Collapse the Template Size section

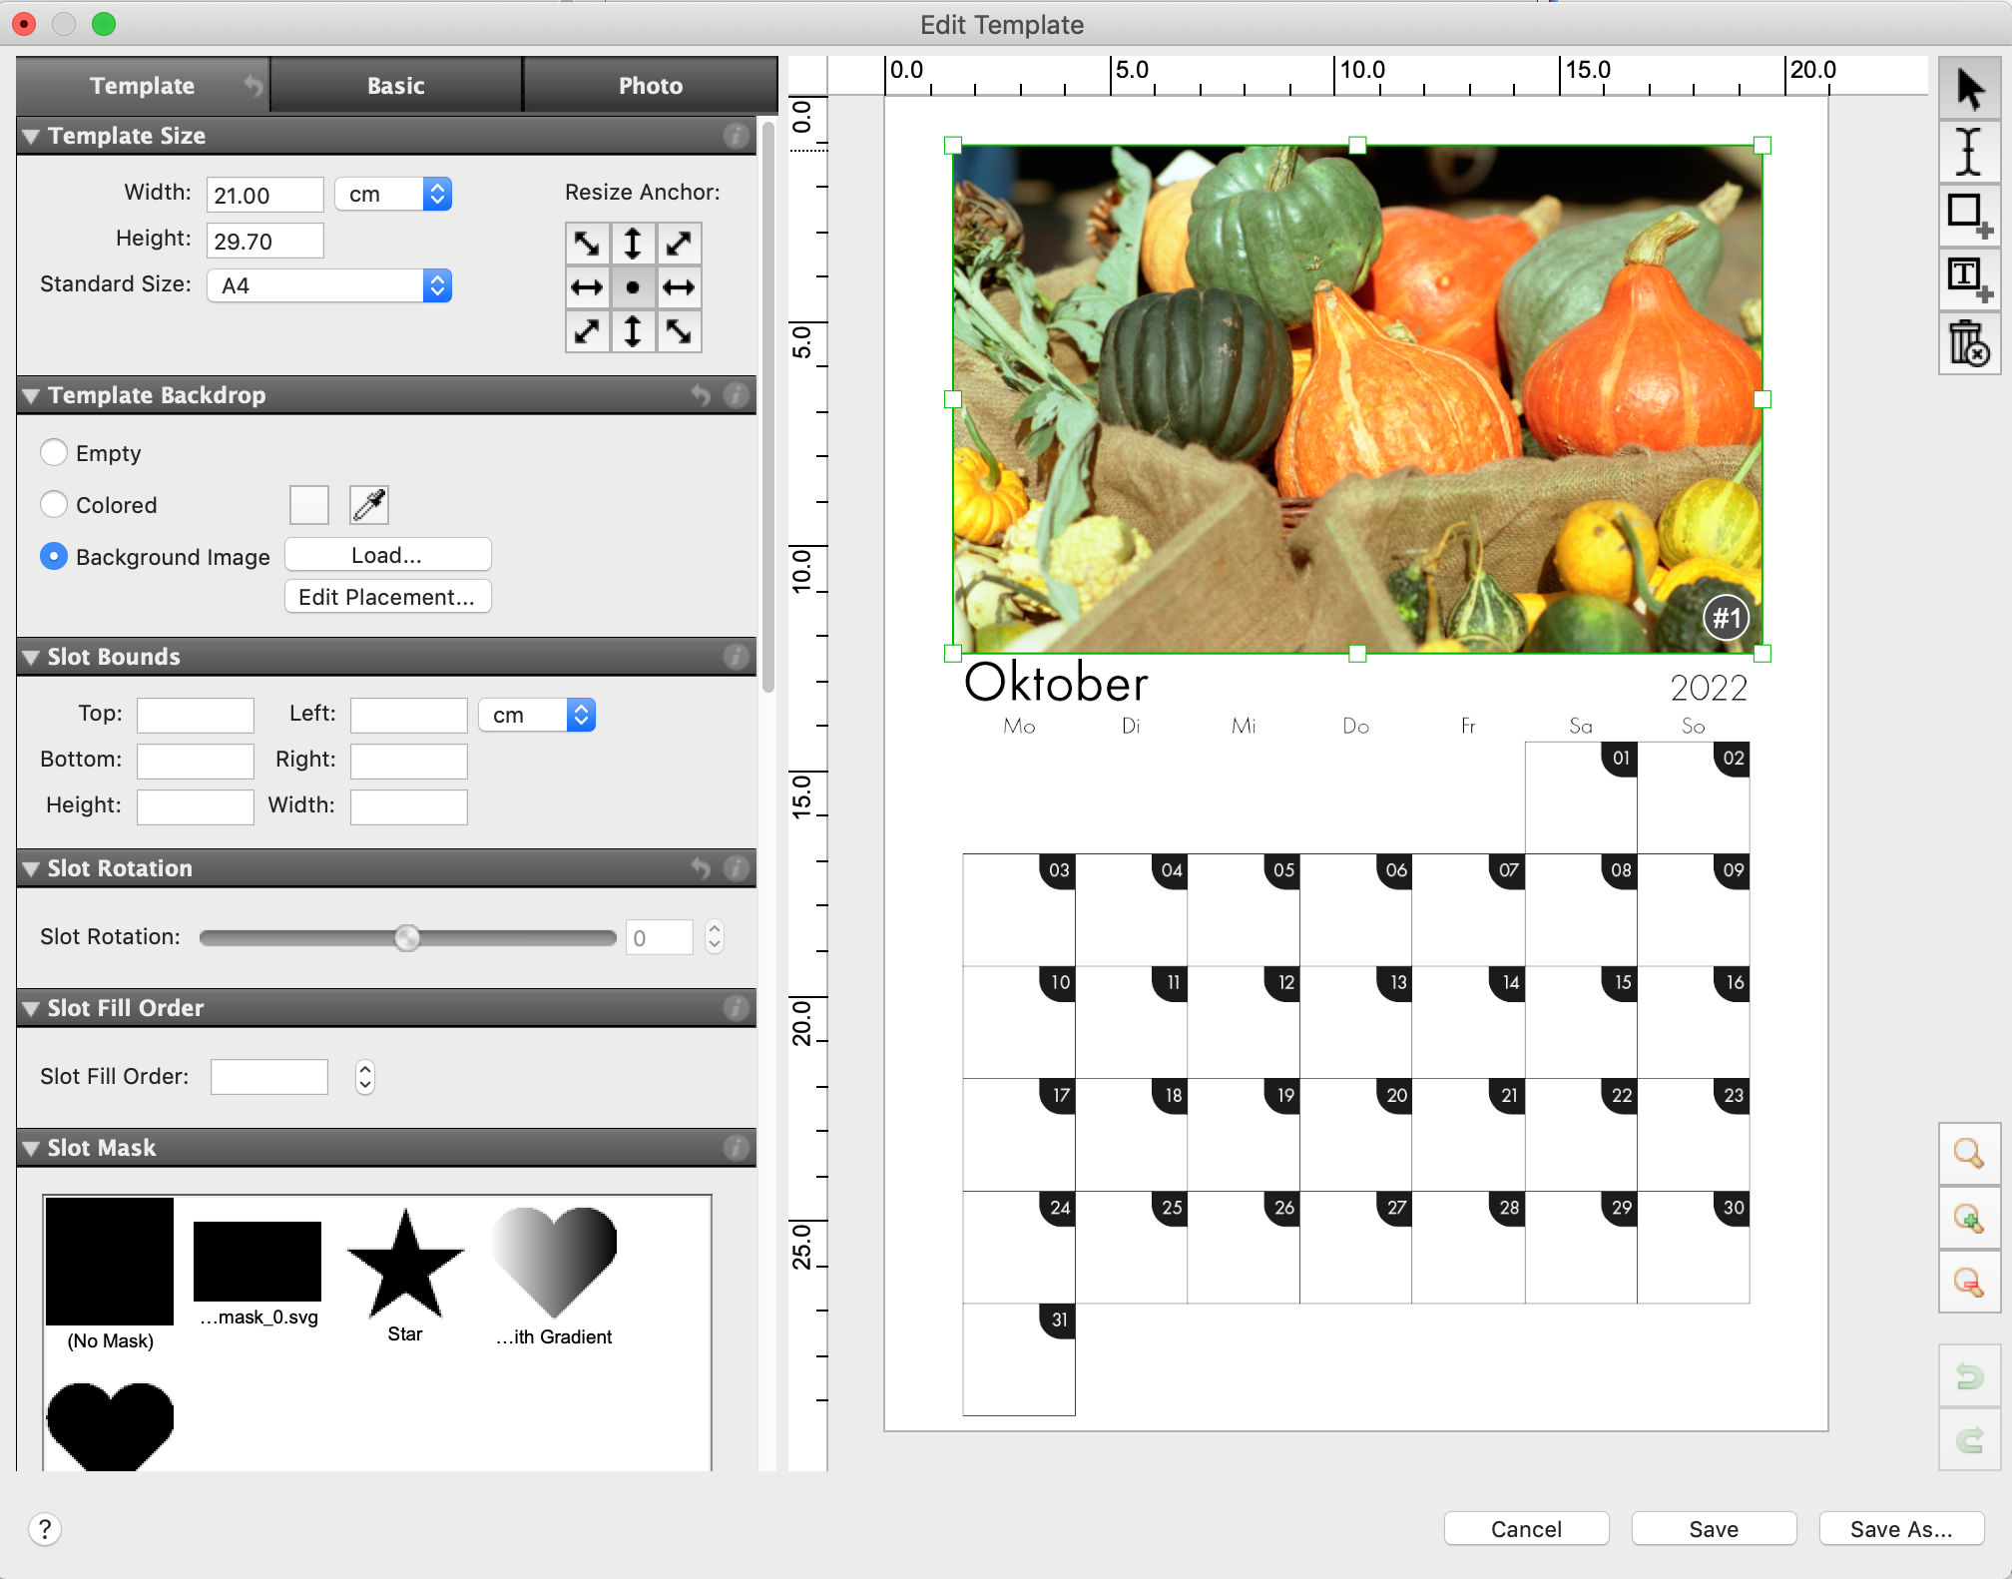[x=31, y=136]
